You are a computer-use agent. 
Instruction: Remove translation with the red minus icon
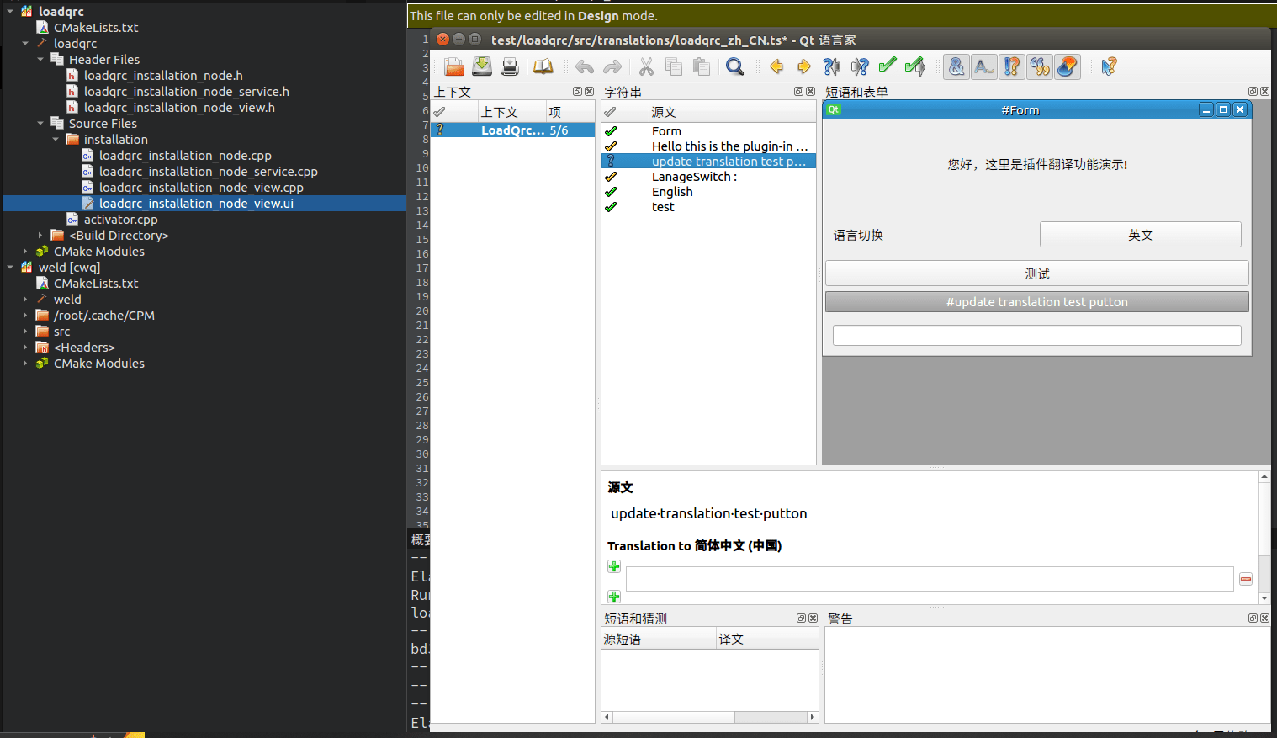click(1246, 579)
